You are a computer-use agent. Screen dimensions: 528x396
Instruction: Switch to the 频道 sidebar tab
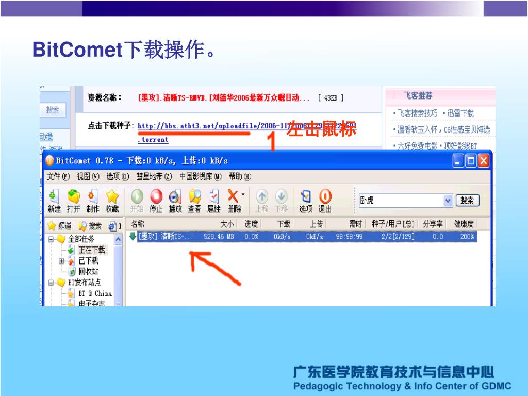click(60, 226)
